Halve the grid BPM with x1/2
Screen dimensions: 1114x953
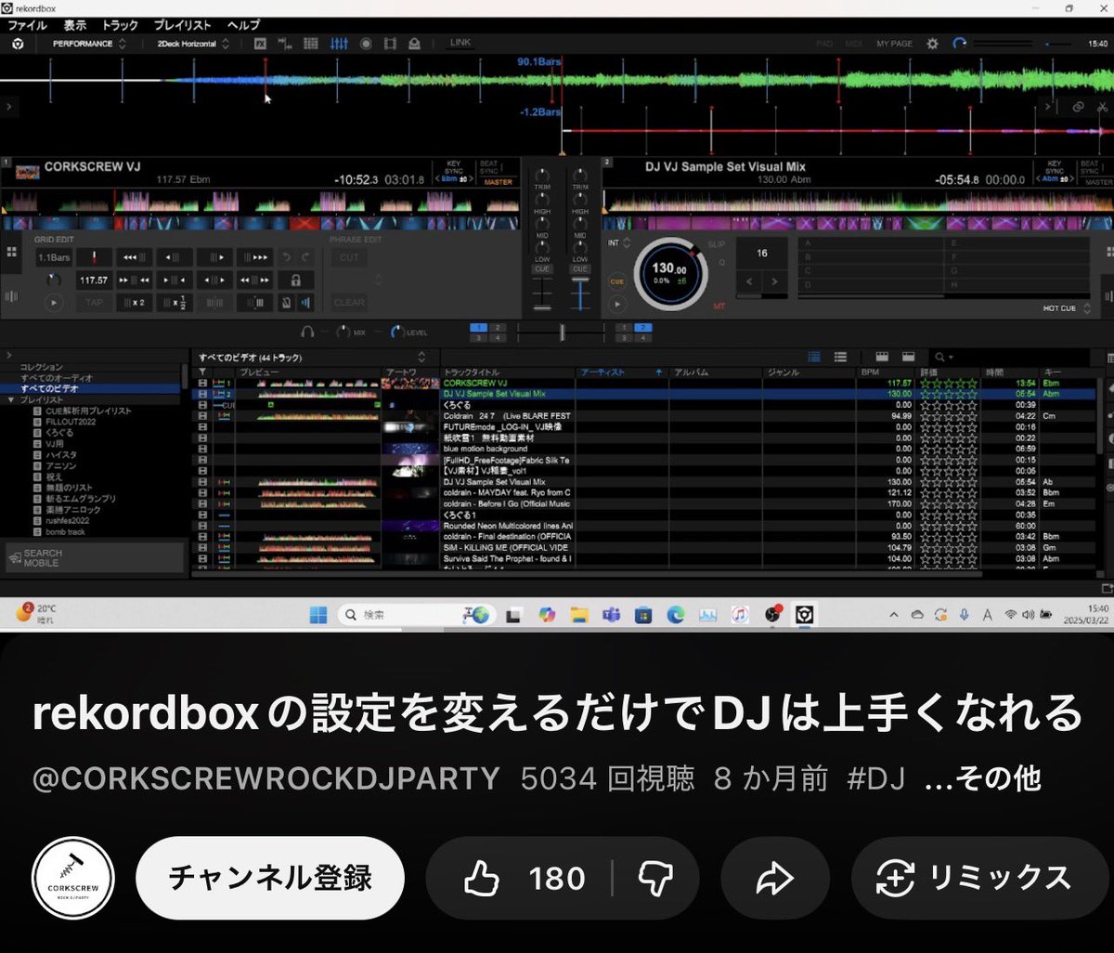(175, 302)
